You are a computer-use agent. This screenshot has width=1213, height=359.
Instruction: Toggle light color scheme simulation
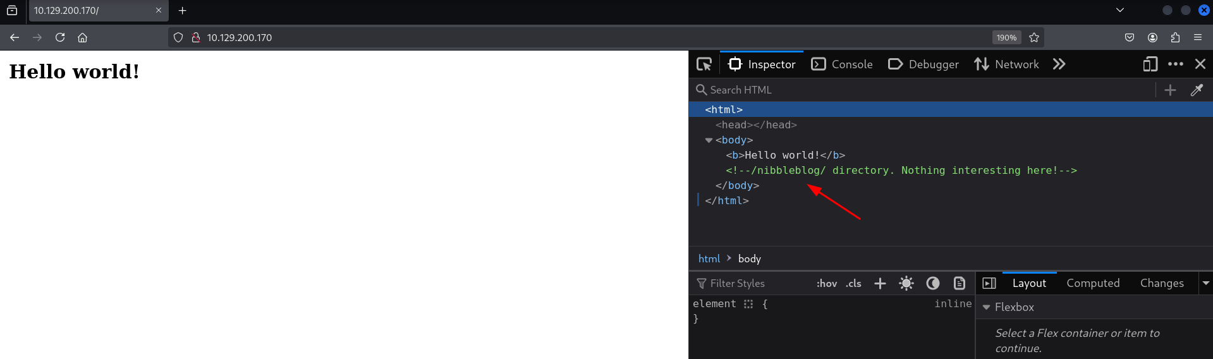[906, 284]
